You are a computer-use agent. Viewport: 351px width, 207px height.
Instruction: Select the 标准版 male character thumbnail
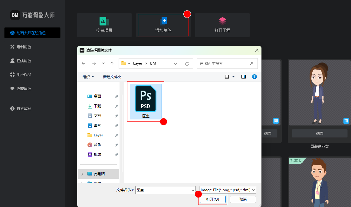tap(320, 182)
